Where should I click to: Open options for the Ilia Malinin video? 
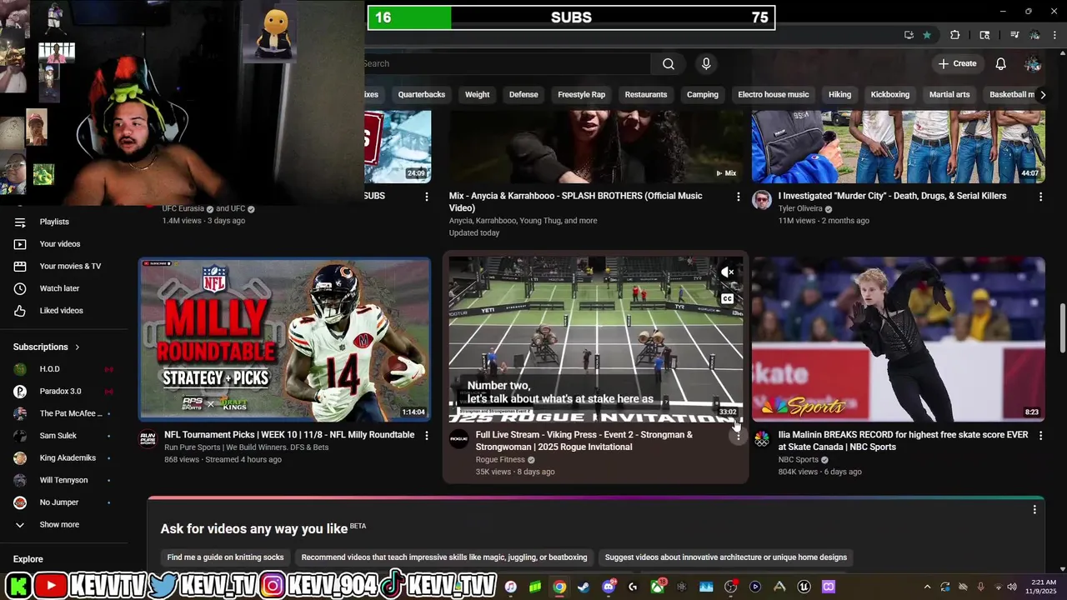tap(1040, 435)
